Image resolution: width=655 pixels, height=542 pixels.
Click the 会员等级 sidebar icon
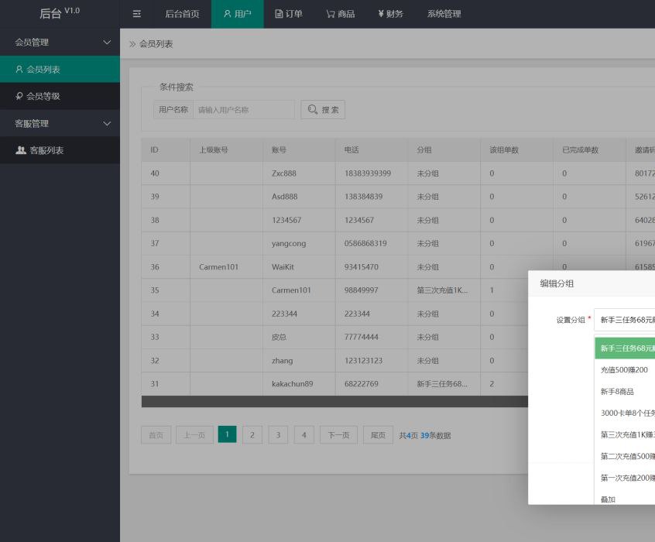(19, 96)
